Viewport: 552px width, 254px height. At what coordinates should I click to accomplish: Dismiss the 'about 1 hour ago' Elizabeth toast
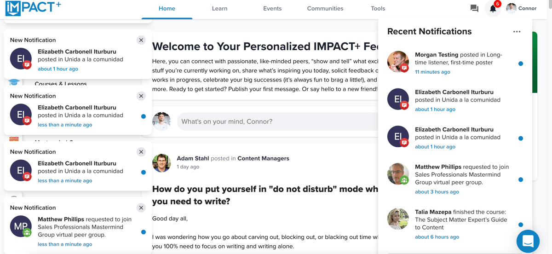tap(141, 40)
